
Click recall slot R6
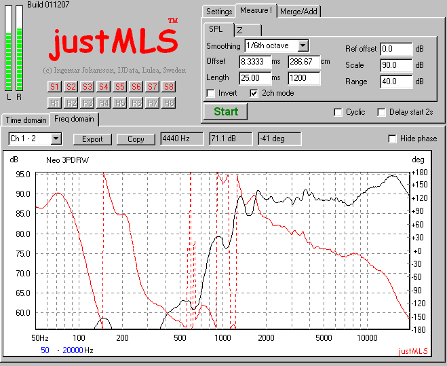136,103
